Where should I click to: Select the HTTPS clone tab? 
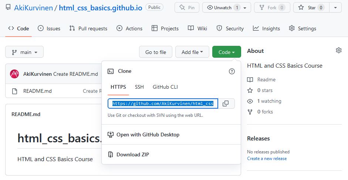pyautogui.click(x=118, y=87)
